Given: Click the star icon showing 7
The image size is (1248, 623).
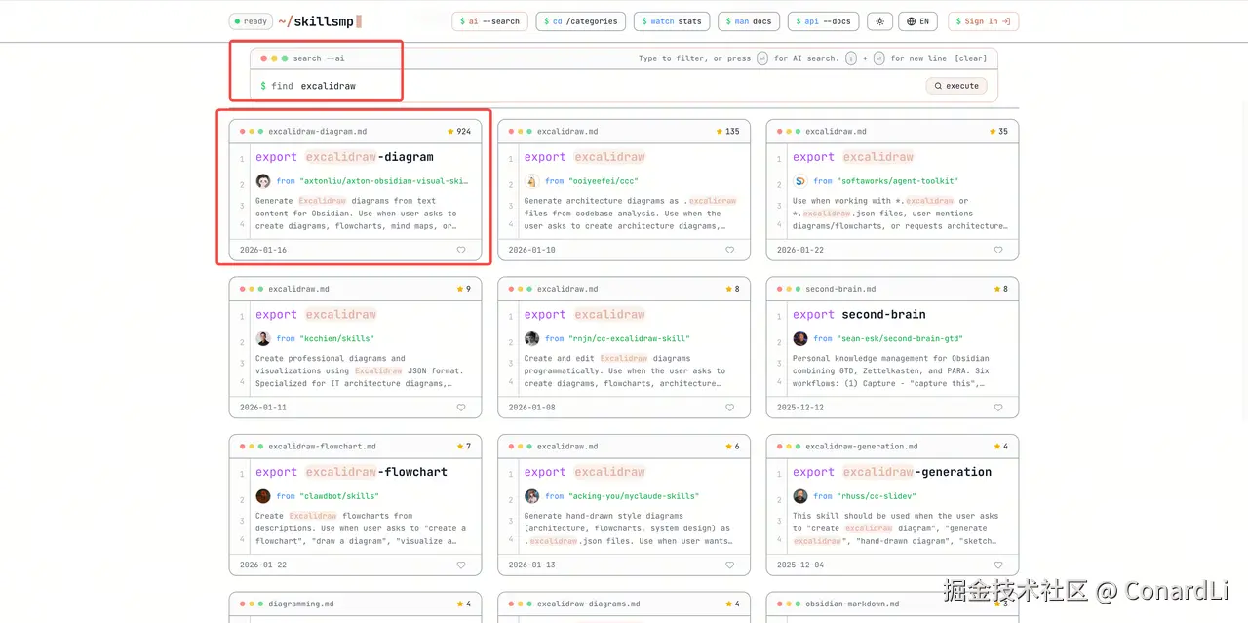Looking at the screenshot, I should point(460,447).
